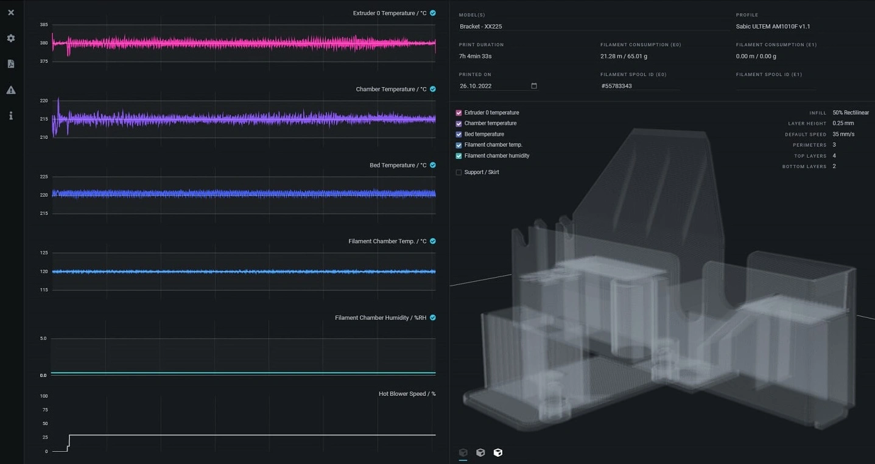Select the gray cube view mode icon

(x=480, y=452)
